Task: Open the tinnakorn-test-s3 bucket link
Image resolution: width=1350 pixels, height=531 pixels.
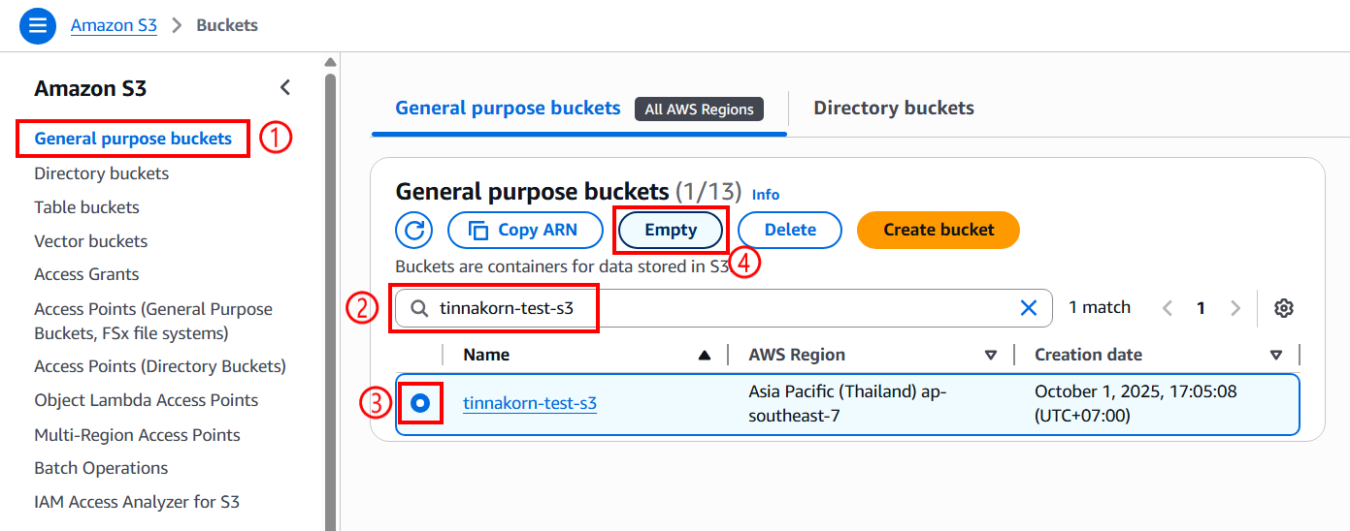Action: click(x=530, y=404)
